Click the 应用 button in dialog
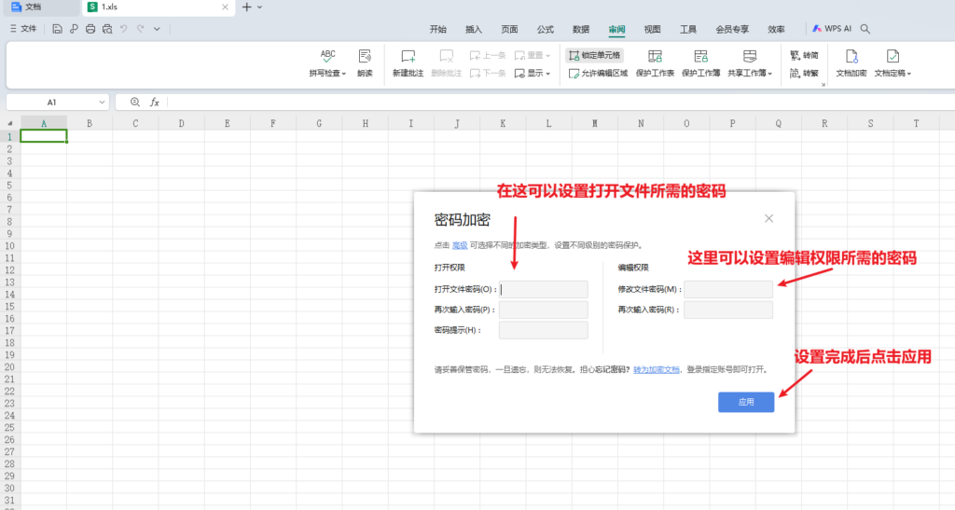Image resolution: width=955 pixels, height=510 pixels. [x=745, y=402]
